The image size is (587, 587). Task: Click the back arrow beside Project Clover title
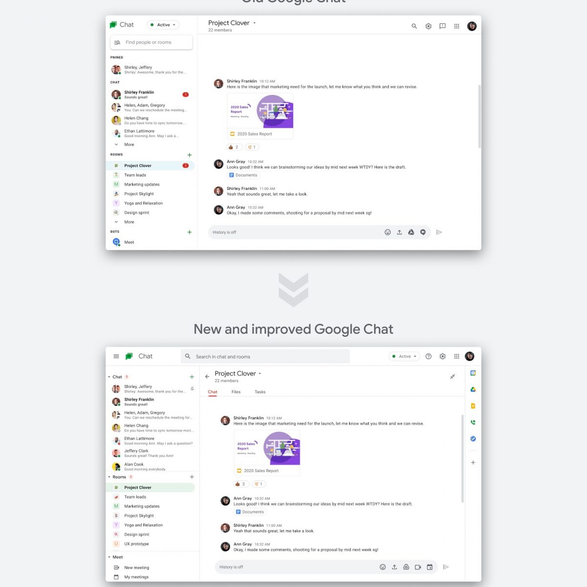click(x=207, y=376)
